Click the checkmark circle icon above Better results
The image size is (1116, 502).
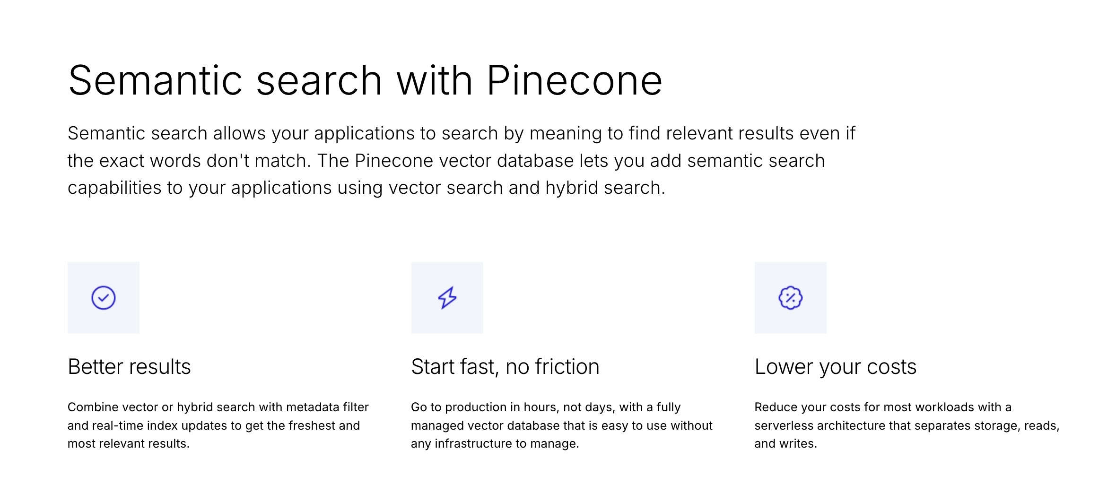pyautogui.click(x=104, y=298)
